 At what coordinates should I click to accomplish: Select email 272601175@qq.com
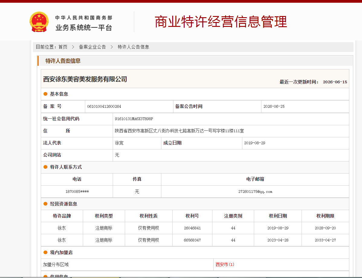(x=255, y=191)
